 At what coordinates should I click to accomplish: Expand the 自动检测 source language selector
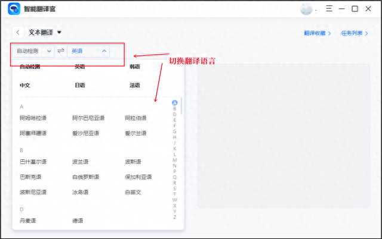33,51
